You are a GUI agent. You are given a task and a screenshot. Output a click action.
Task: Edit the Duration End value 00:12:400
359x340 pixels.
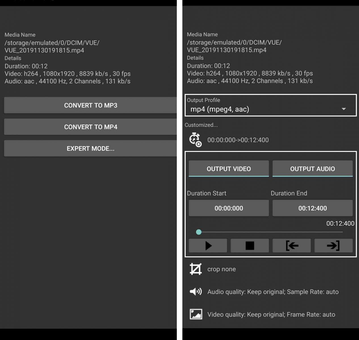pyautogui.click(x=312, y=208)
